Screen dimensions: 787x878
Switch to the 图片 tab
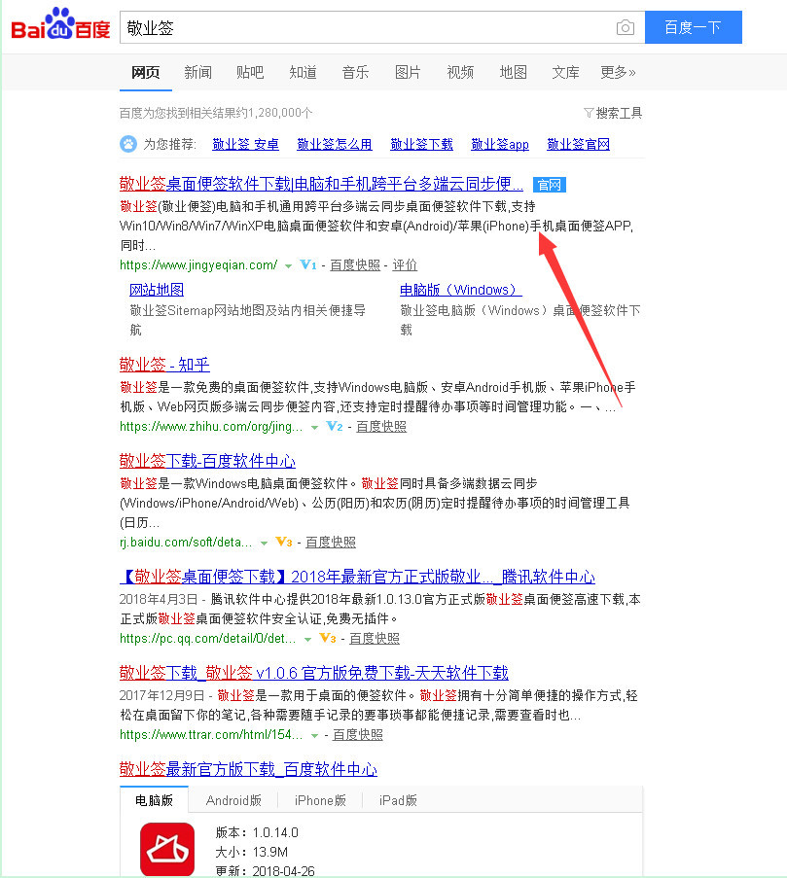[408, 72]
